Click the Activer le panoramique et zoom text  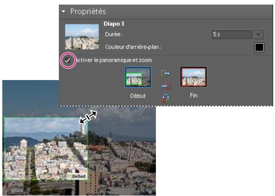tap(114, 60)
